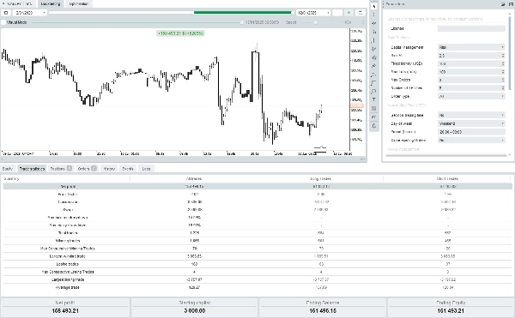Screen dimensions: 515x318
Task: Click the stop backtest square button
Action: [x=348, y=13]
